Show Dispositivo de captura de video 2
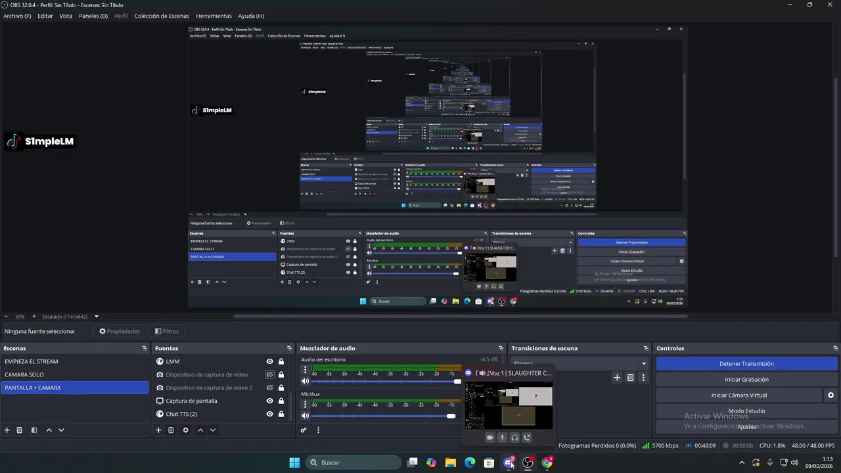The image size is (841, 473). click(269, 388)
